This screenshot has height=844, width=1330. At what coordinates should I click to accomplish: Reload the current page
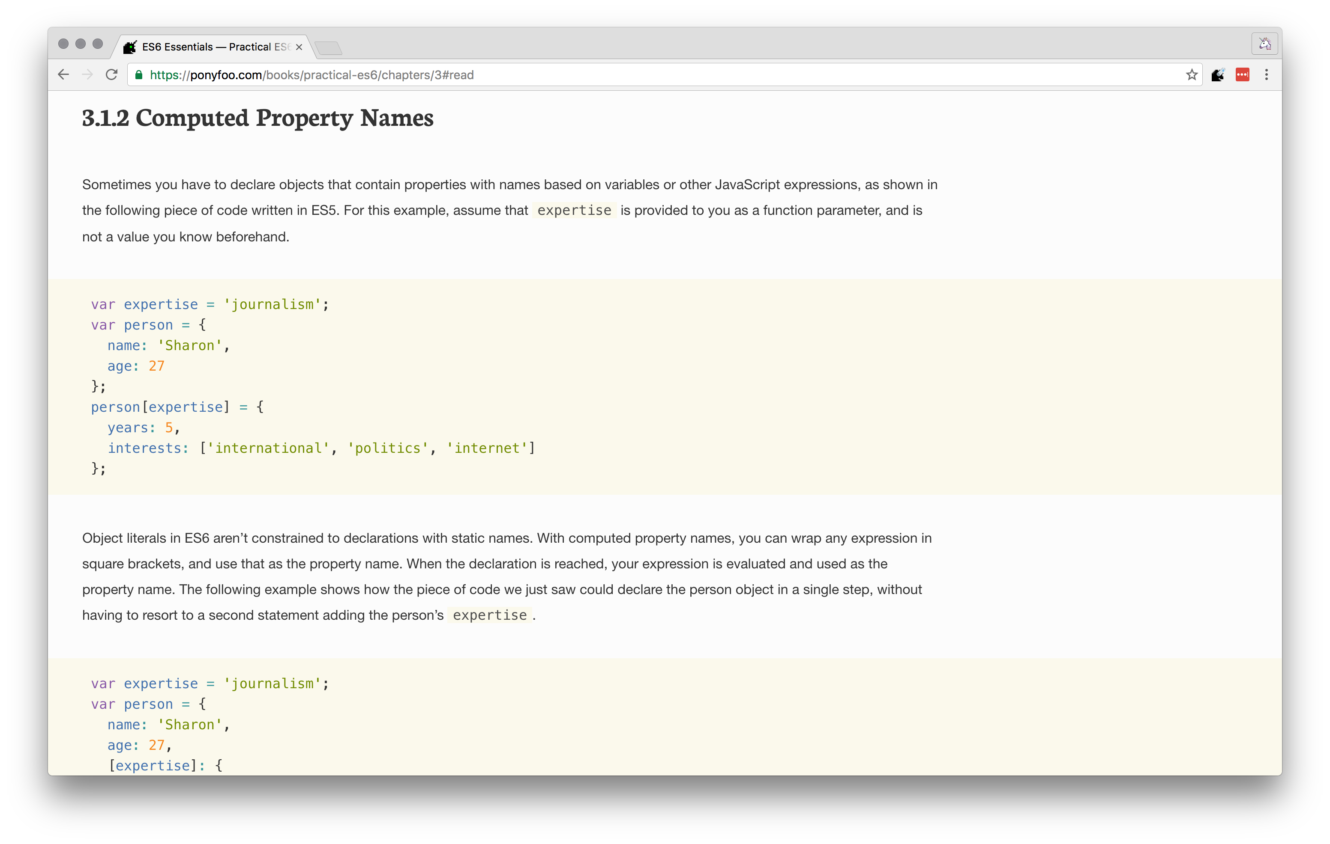click(111, 74)
